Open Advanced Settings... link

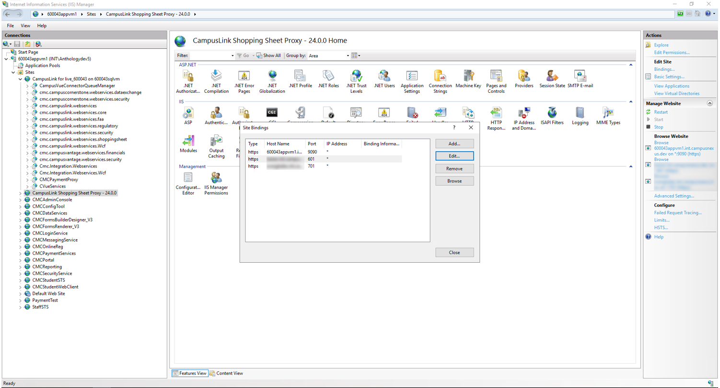[674, 196]
